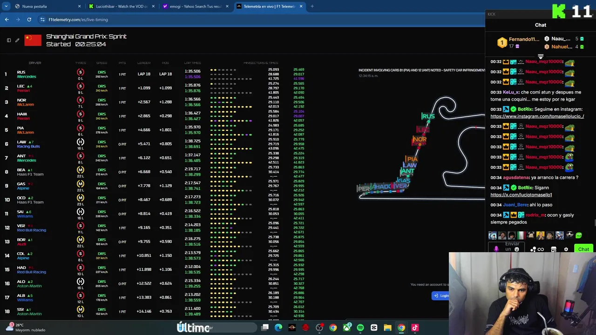Screen dimensions: 596x335
Task: Go back with the browser back arrow
Action: [7, 20]
